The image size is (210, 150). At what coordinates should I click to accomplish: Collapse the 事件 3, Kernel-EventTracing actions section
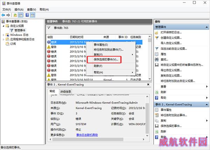click(206, 105)
